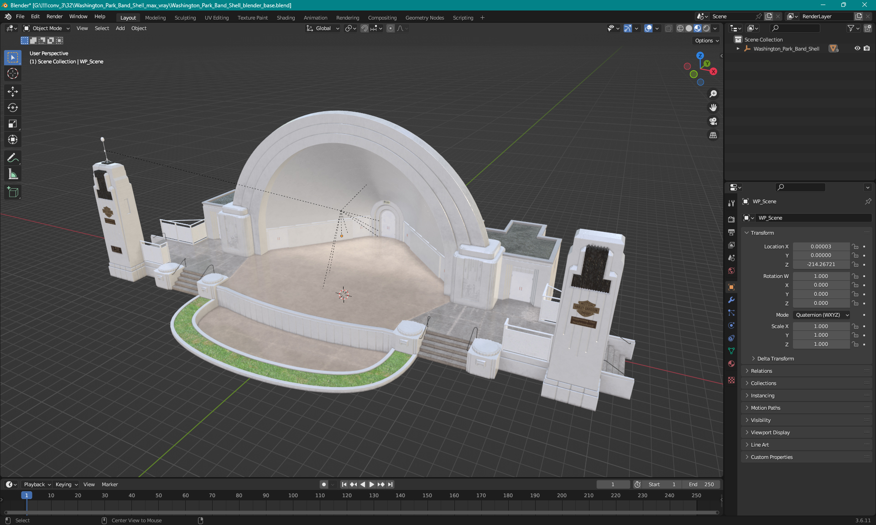Open the Object Constraints properties tab

tap(731, 338)
